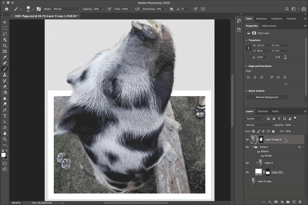The image size is (308, 205).
Task: Select the Zoom tool
Action: 5,139
